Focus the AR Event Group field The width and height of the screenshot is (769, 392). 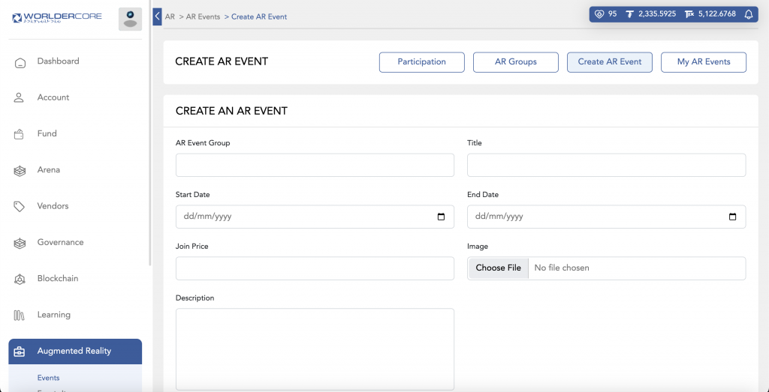click(315, 165)
